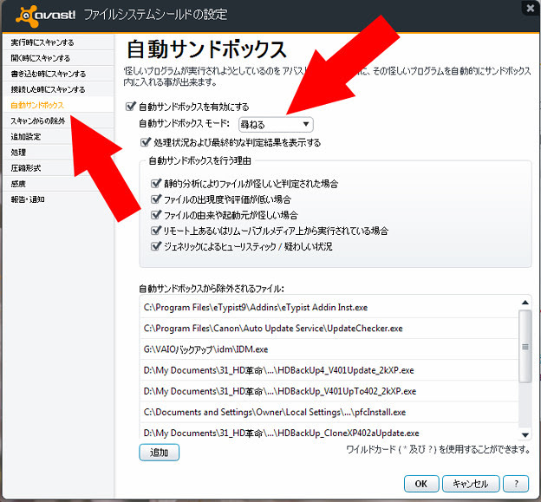Toggle 自動サンドボックスを有効にする checkbox
Screen dimensions: 541x502
(x=130, y=107)
